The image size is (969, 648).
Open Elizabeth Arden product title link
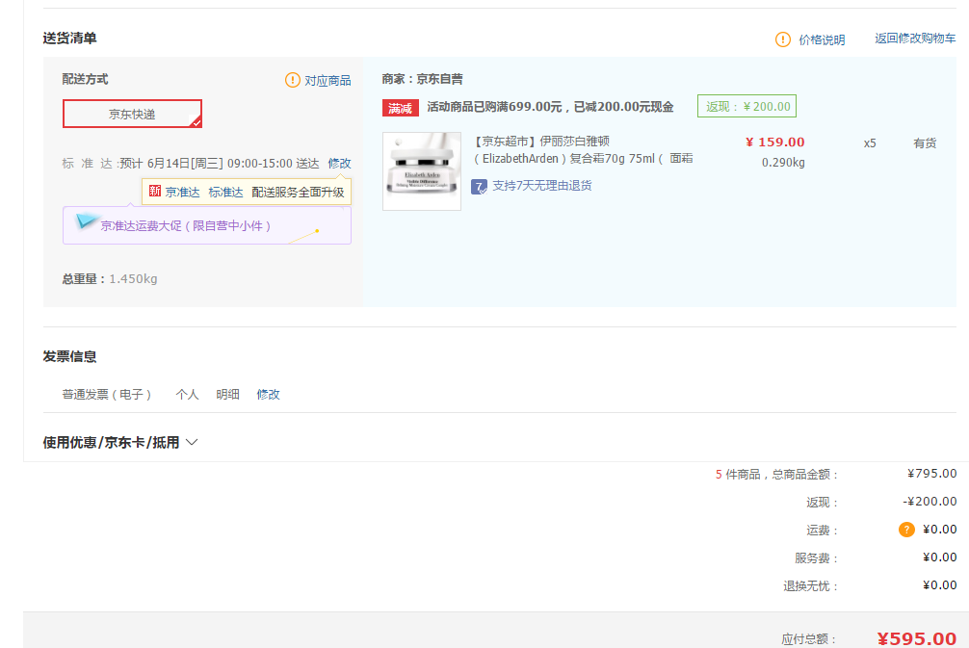click(583, 150)
